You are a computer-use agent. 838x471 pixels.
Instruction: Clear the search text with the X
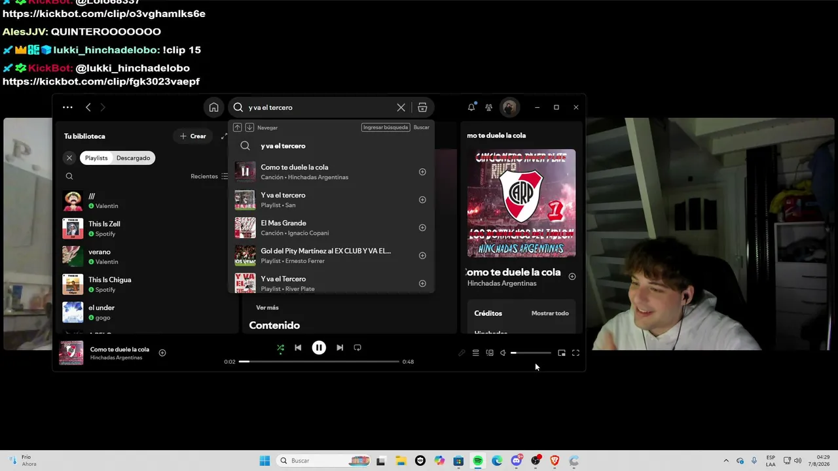coord(401,107)
